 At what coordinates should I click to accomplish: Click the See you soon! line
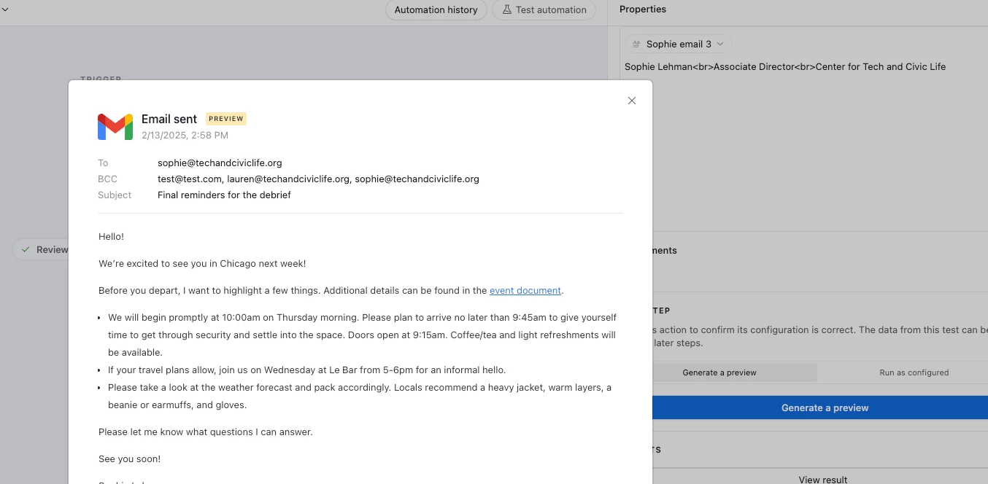(129, 458)
